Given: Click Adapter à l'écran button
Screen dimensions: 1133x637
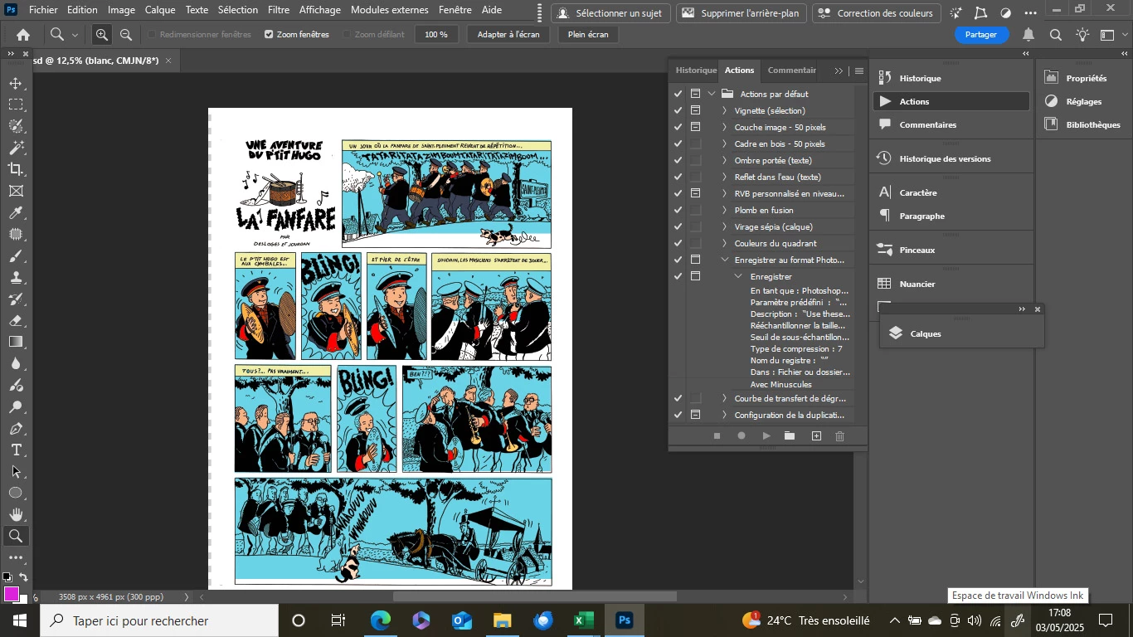Looking at the screenshot, I should click(x=508, y=35).
